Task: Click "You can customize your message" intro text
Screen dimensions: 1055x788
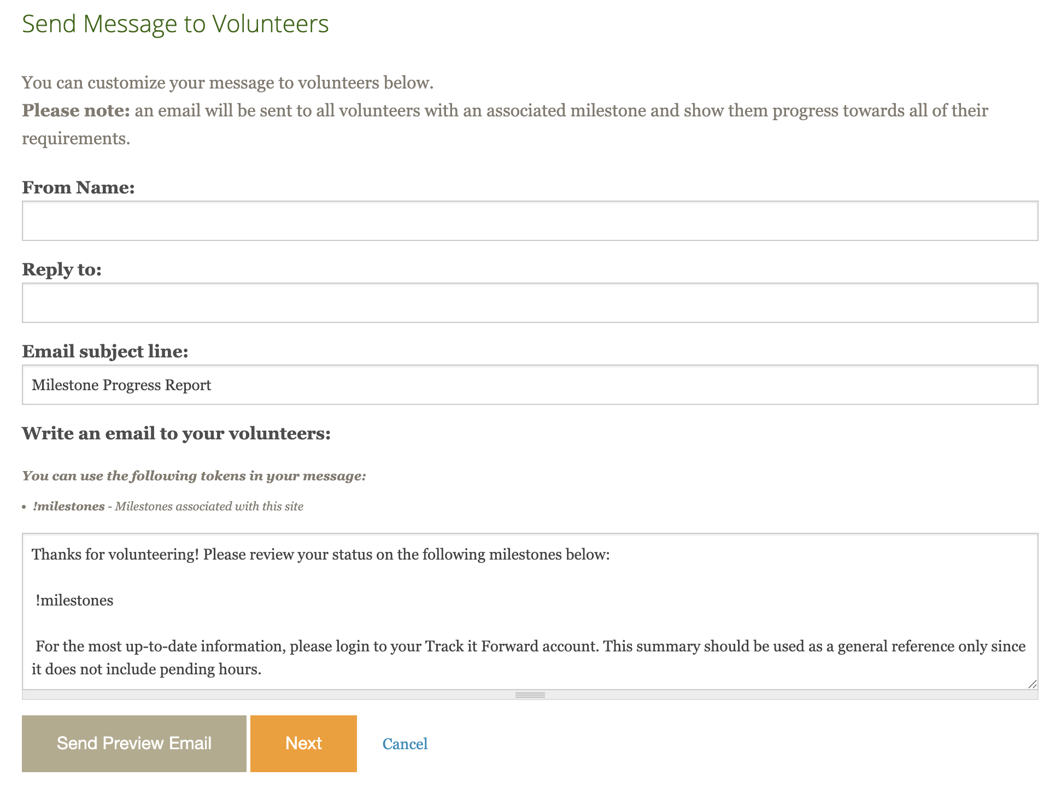Action: 227,83
